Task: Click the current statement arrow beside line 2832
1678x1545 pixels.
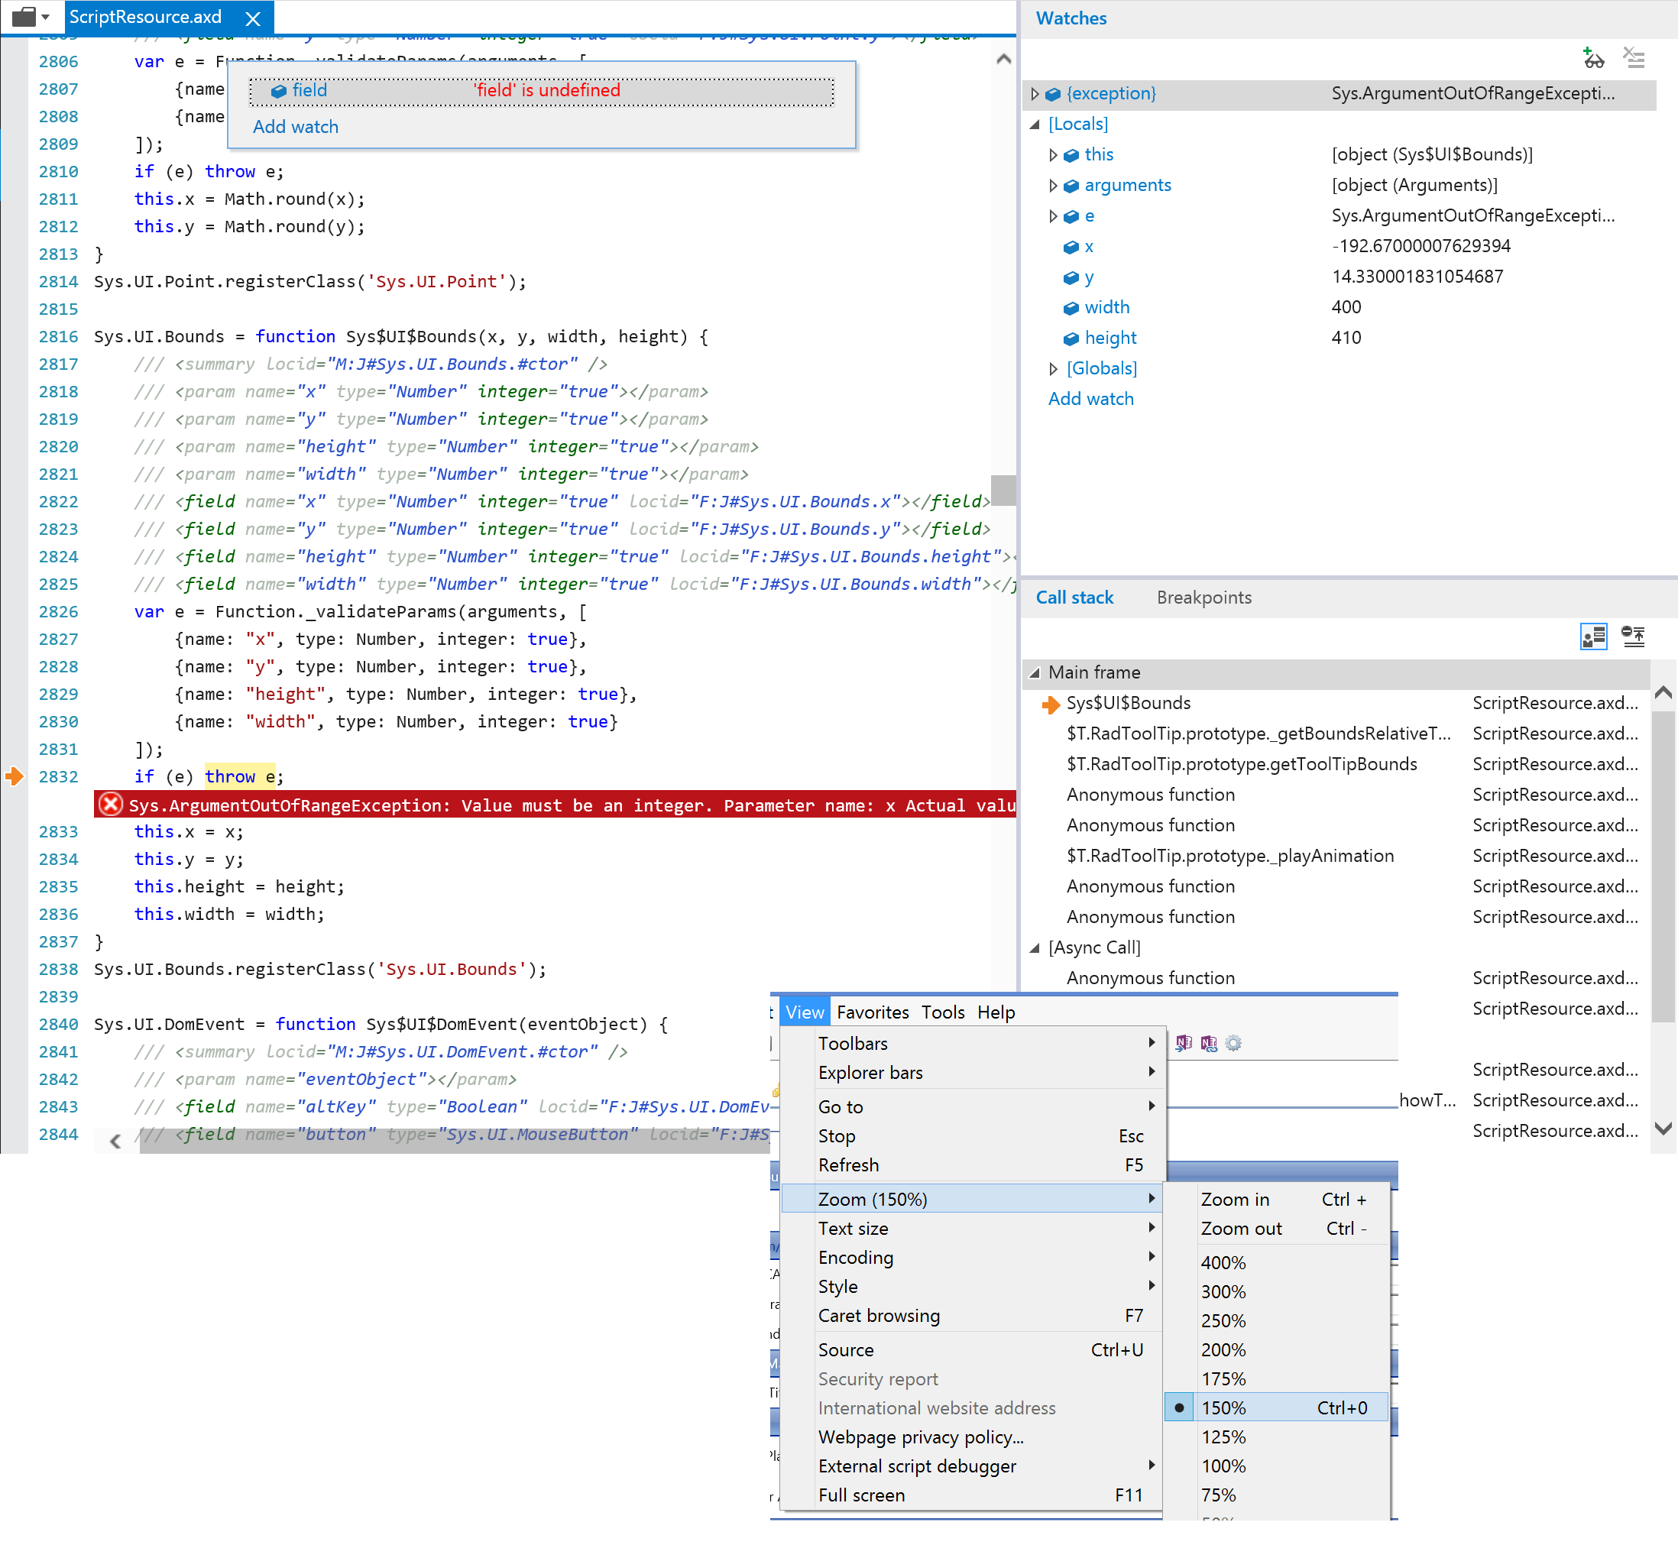Action: pos(15,776)
